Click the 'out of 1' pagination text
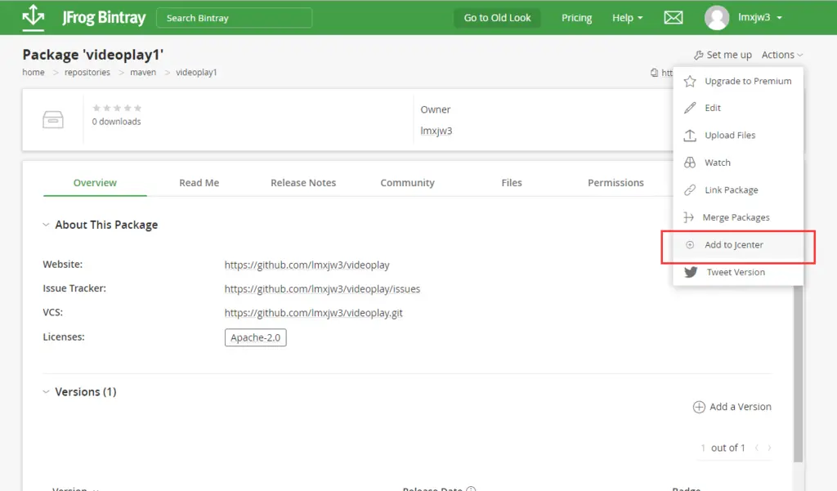The image size is (837, 491). (x=727, y=448)
